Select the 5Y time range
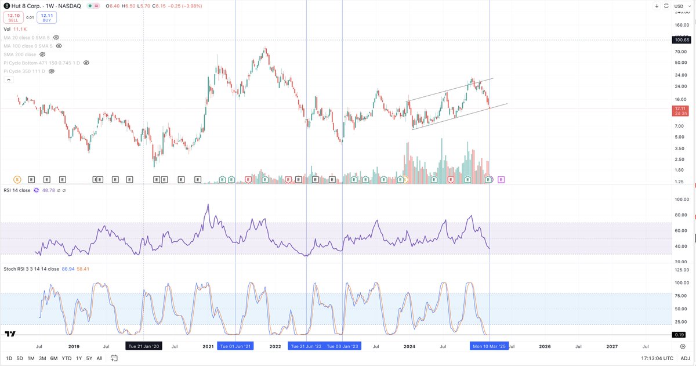The width and height of the screenshot is (696, 366). pos(89,358)
